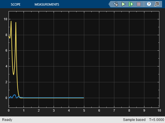
Task: Stop the simulation with the square stop icon
Action: [x=139, y=4]
